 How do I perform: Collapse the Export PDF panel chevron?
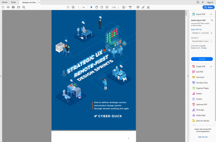point(211,14)
